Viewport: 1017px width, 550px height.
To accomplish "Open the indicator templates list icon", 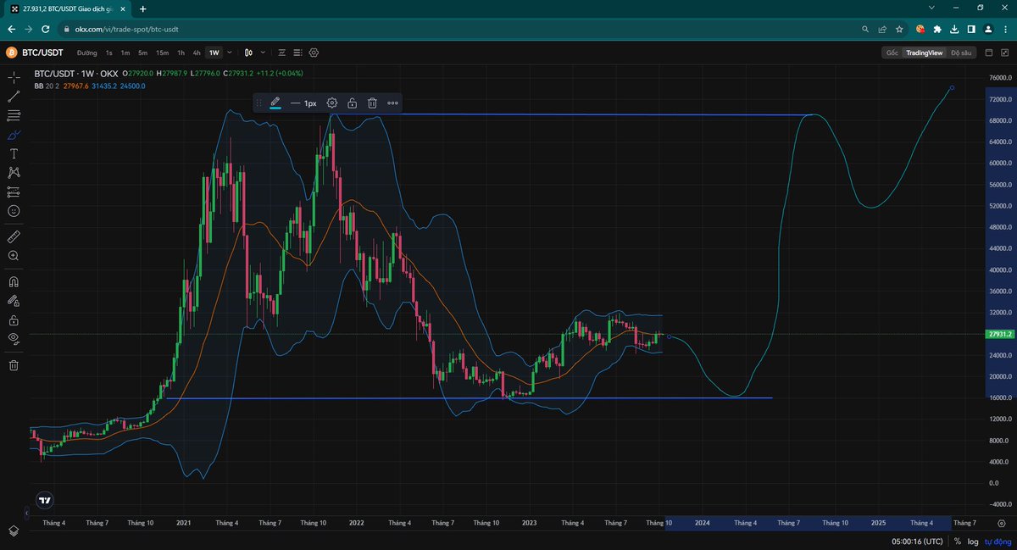I will click(x=298, y=53).
